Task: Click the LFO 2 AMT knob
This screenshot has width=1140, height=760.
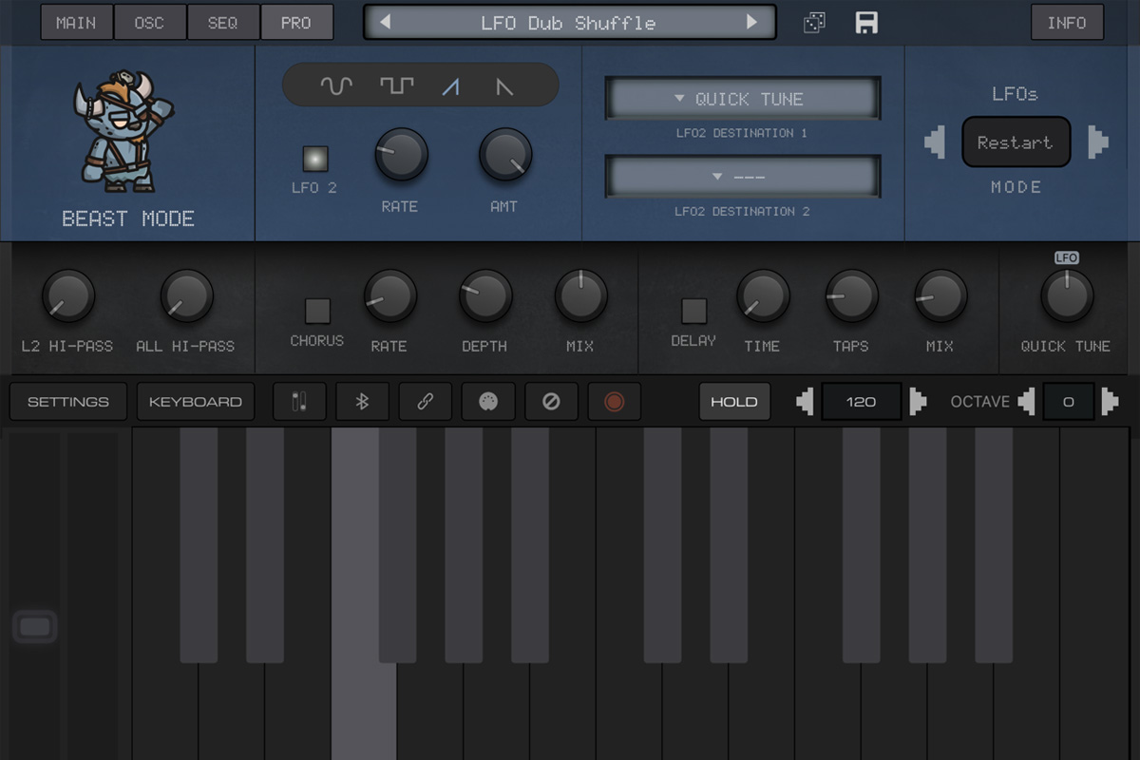Action: [x=505, y=155]
